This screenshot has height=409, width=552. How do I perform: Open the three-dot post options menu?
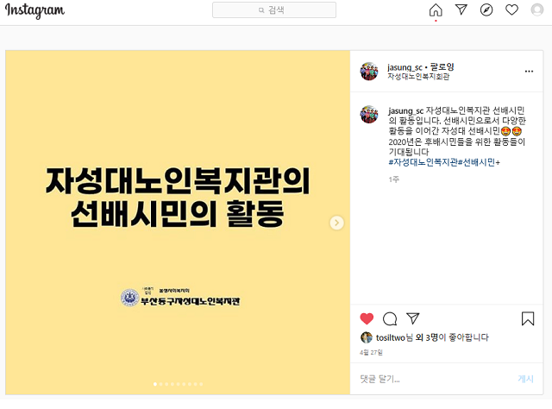529,71
